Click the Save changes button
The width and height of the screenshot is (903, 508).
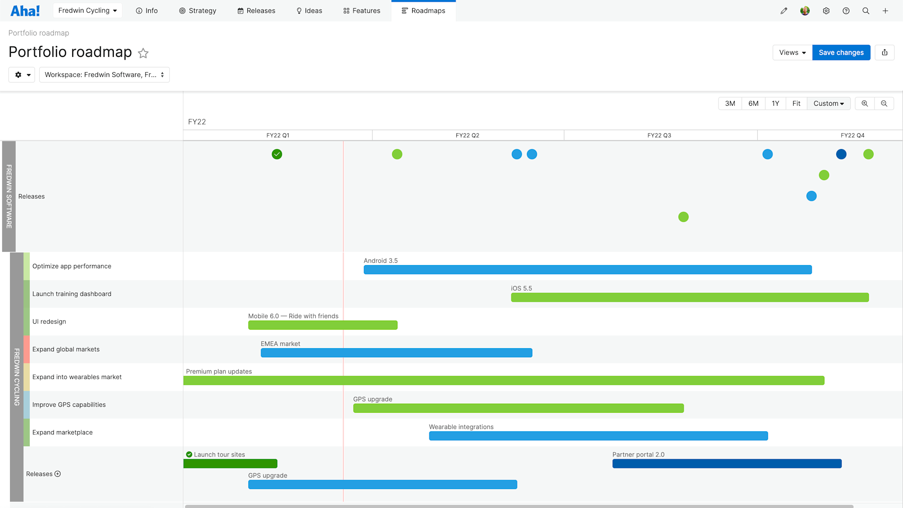click(x=841, y=52)
